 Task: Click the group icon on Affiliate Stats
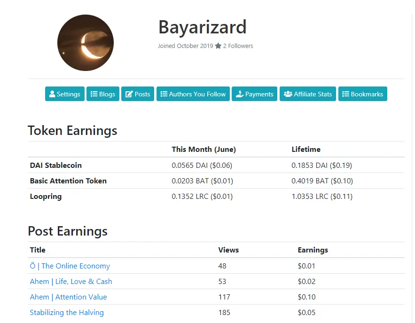(x=288, y=94)
